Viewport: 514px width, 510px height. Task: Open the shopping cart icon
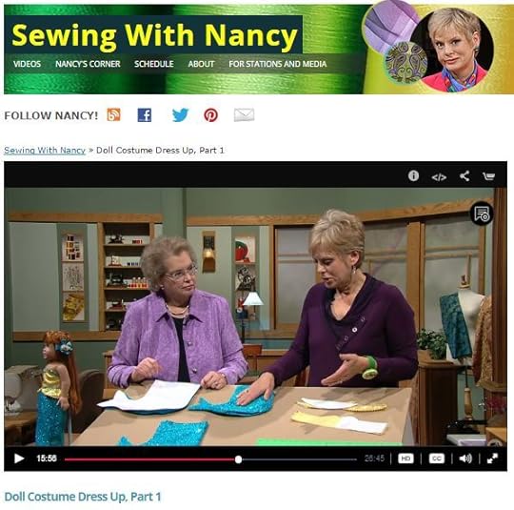tap(488, 176)
